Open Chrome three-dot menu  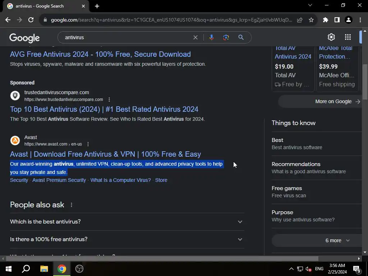click(x=360, y=20)
